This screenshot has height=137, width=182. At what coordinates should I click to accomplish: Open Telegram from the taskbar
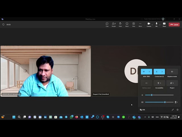(66, 117)
